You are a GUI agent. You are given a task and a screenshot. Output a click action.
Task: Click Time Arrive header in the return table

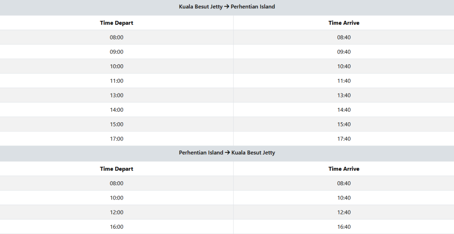pos(344,169)
